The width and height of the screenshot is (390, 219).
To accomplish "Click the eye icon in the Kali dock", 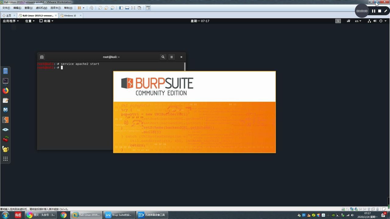I will (5, 130).
